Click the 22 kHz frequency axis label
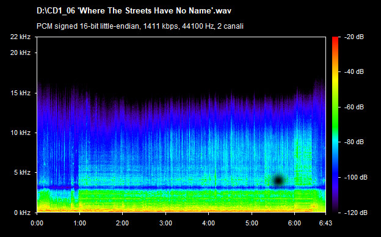Image resolution: width=381 pixels, height=237 pixels. (x=20, y=37)
